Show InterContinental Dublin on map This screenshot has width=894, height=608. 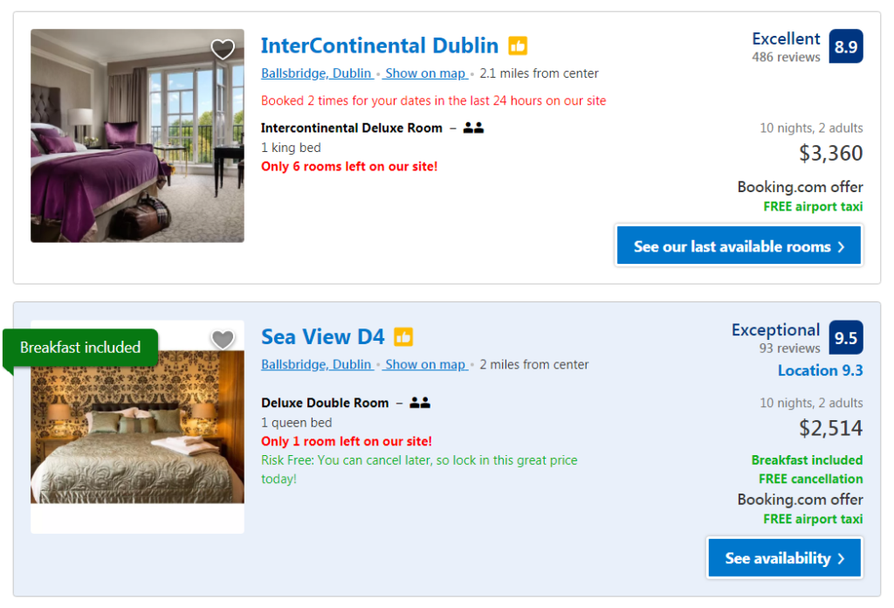click(x=425, y=73)
